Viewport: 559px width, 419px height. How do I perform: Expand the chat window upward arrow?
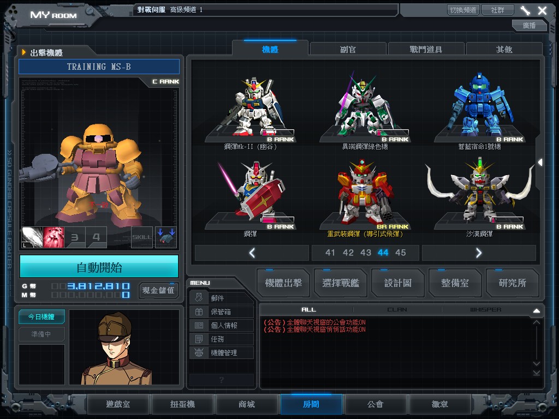(537, 310)
